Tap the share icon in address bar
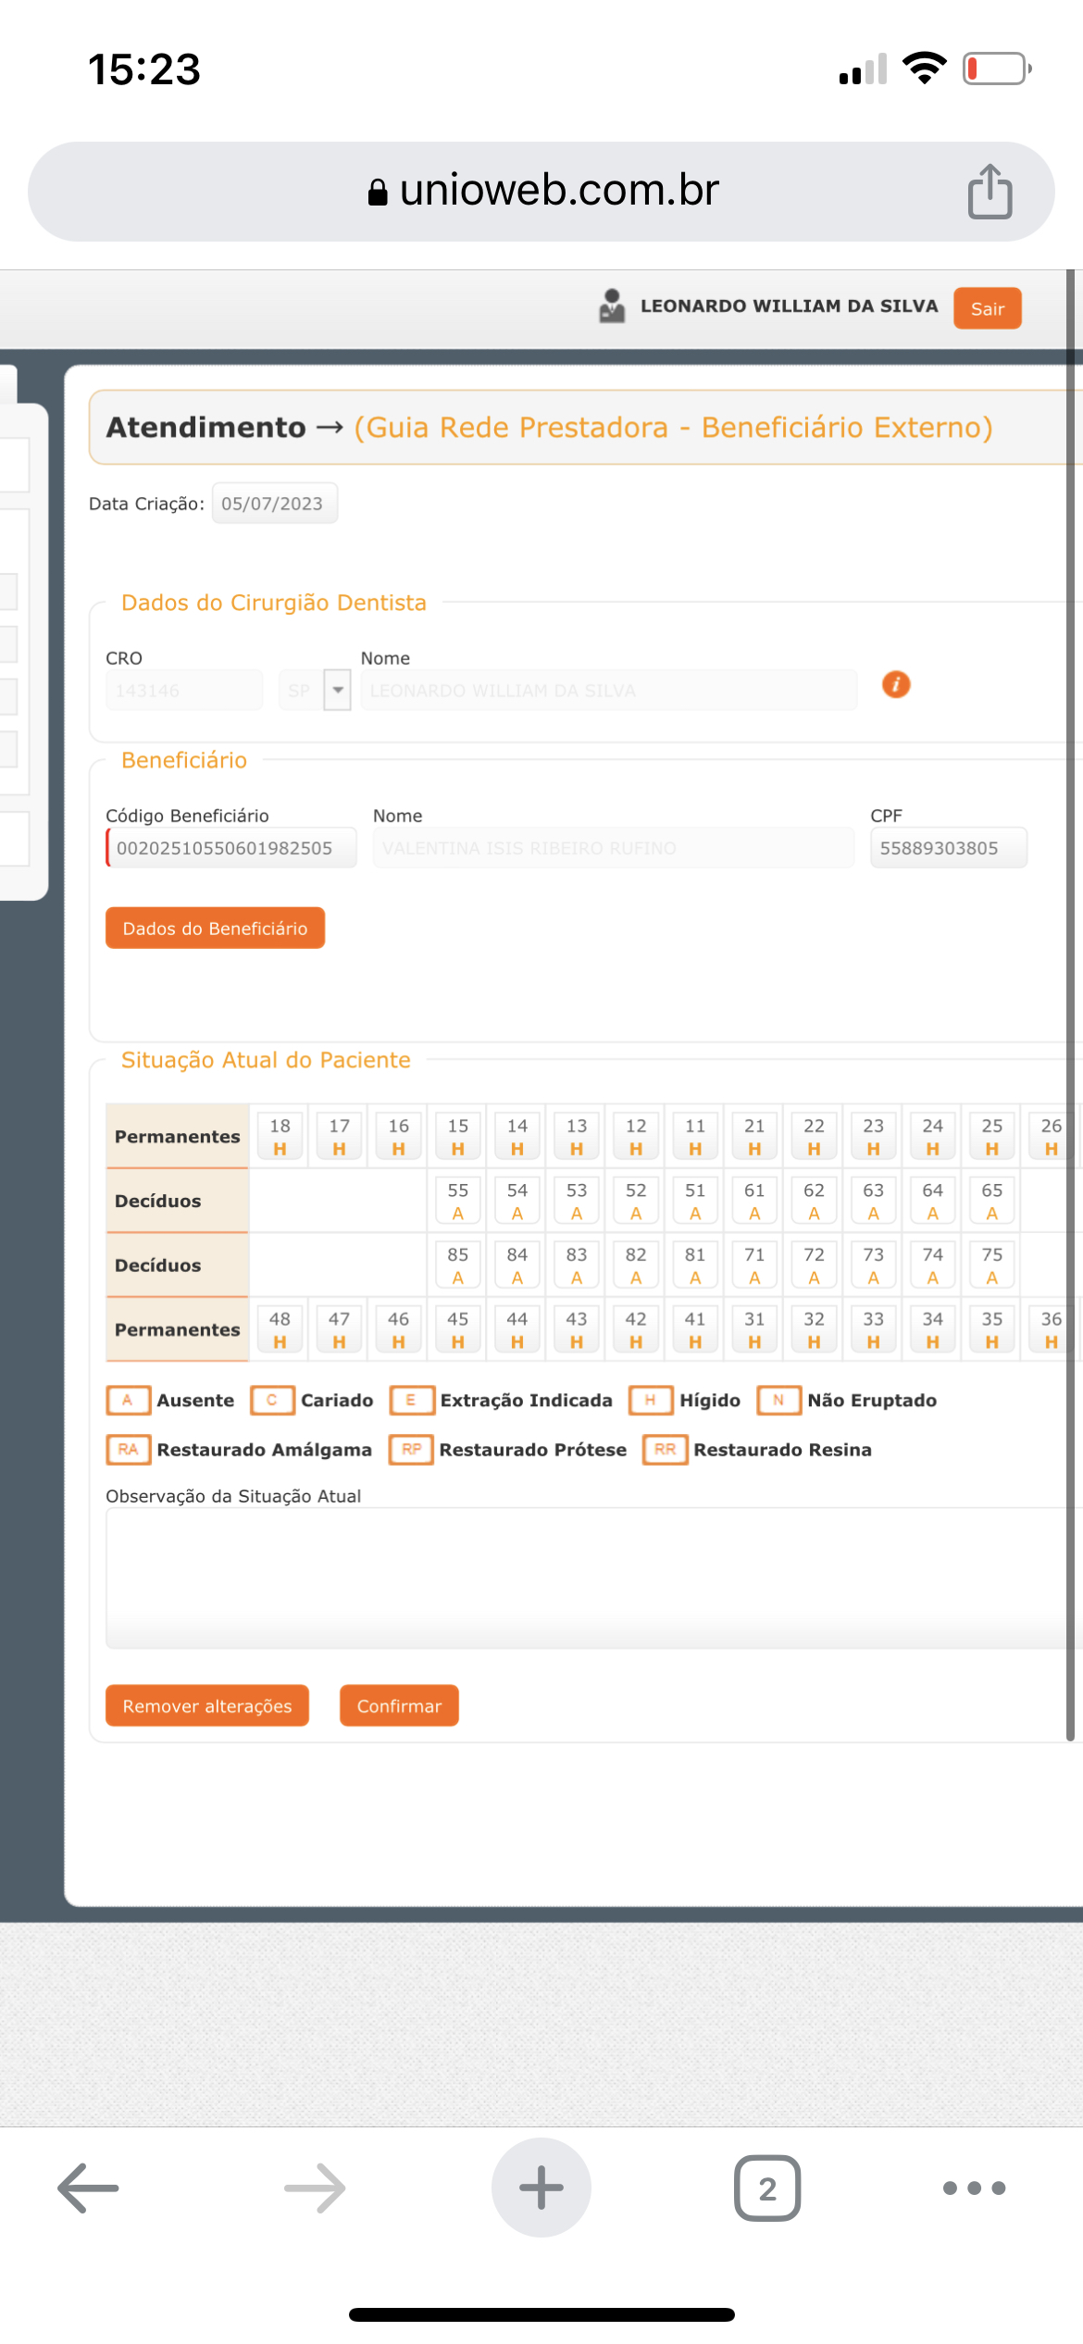 tap(990, 192)
